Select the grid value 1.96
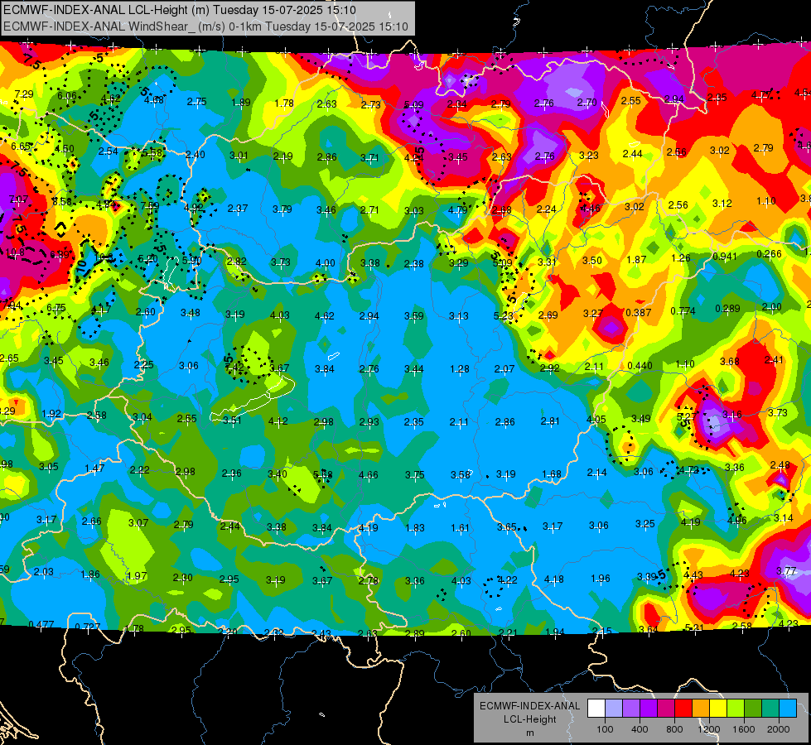 601,579
